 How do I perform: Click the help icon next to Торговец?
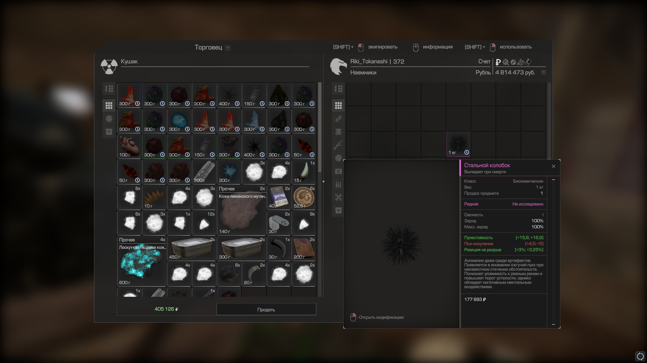click(228, 48)
